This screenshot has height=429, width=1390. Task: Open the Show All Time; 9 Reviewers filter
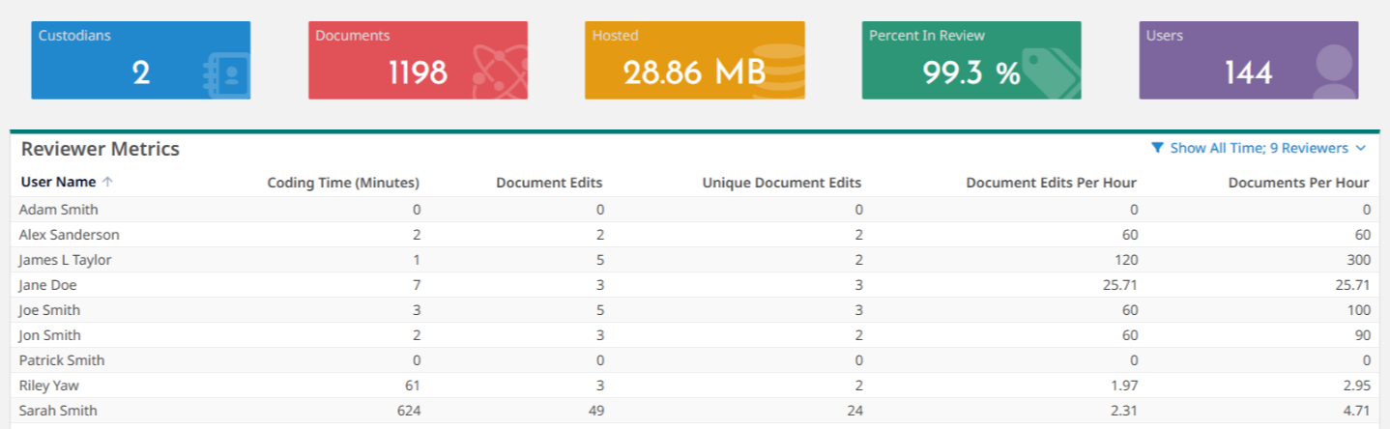[1259, 148]
